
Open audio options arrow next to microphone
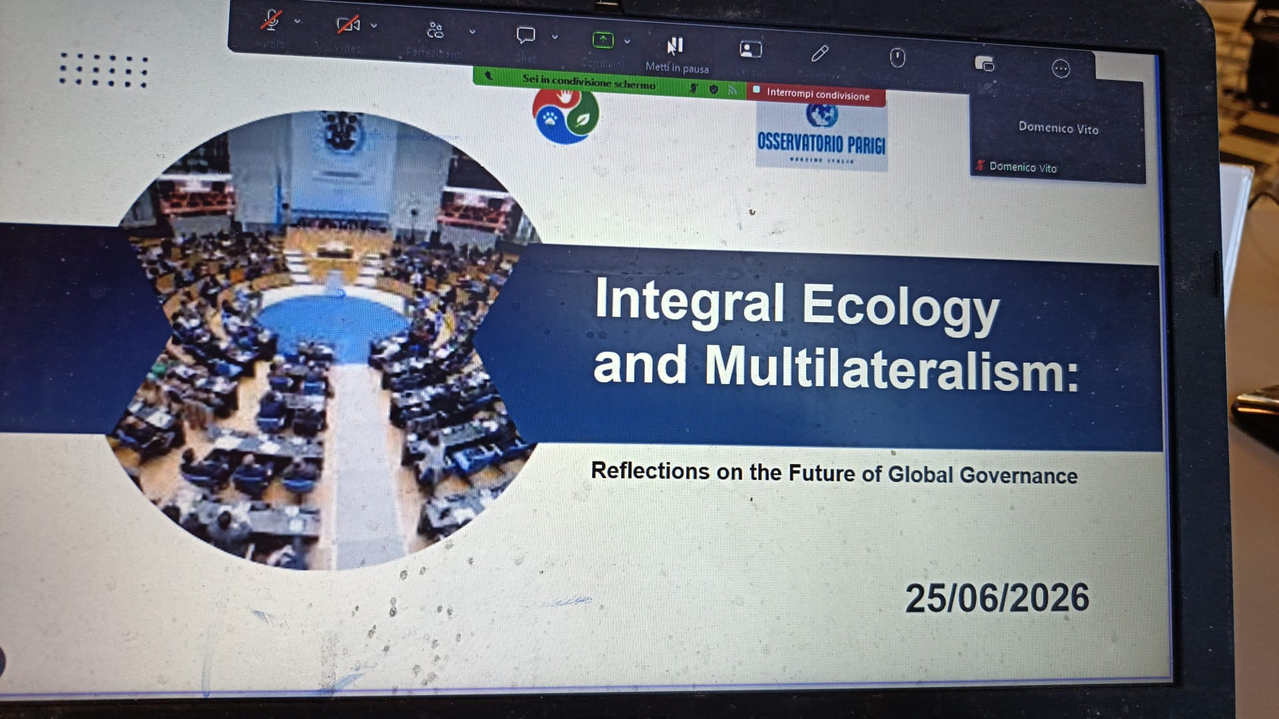[298, 22]
